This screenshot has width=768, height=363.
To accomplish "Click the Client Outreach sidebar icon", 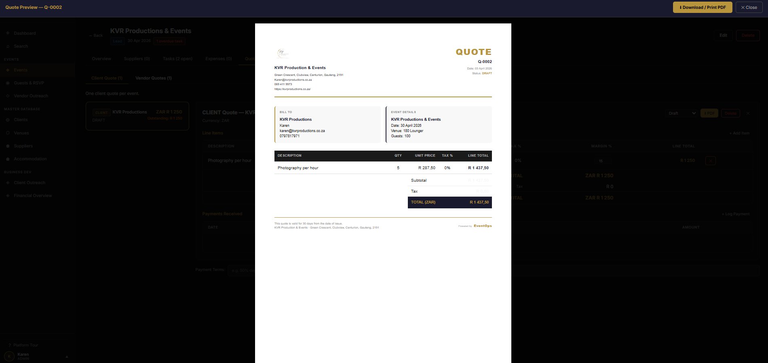I will point(8,183).
